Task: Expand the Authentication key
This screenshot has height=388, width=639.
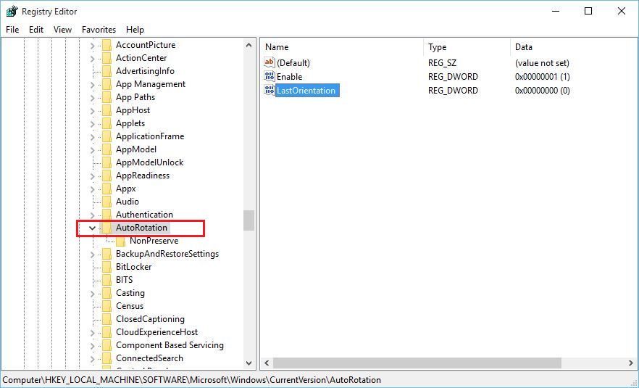Action: tap(93, 215)
